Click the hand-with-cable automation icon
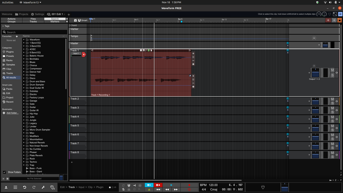The width and height of the screenshot is (343, 193). tap(53, 187)
